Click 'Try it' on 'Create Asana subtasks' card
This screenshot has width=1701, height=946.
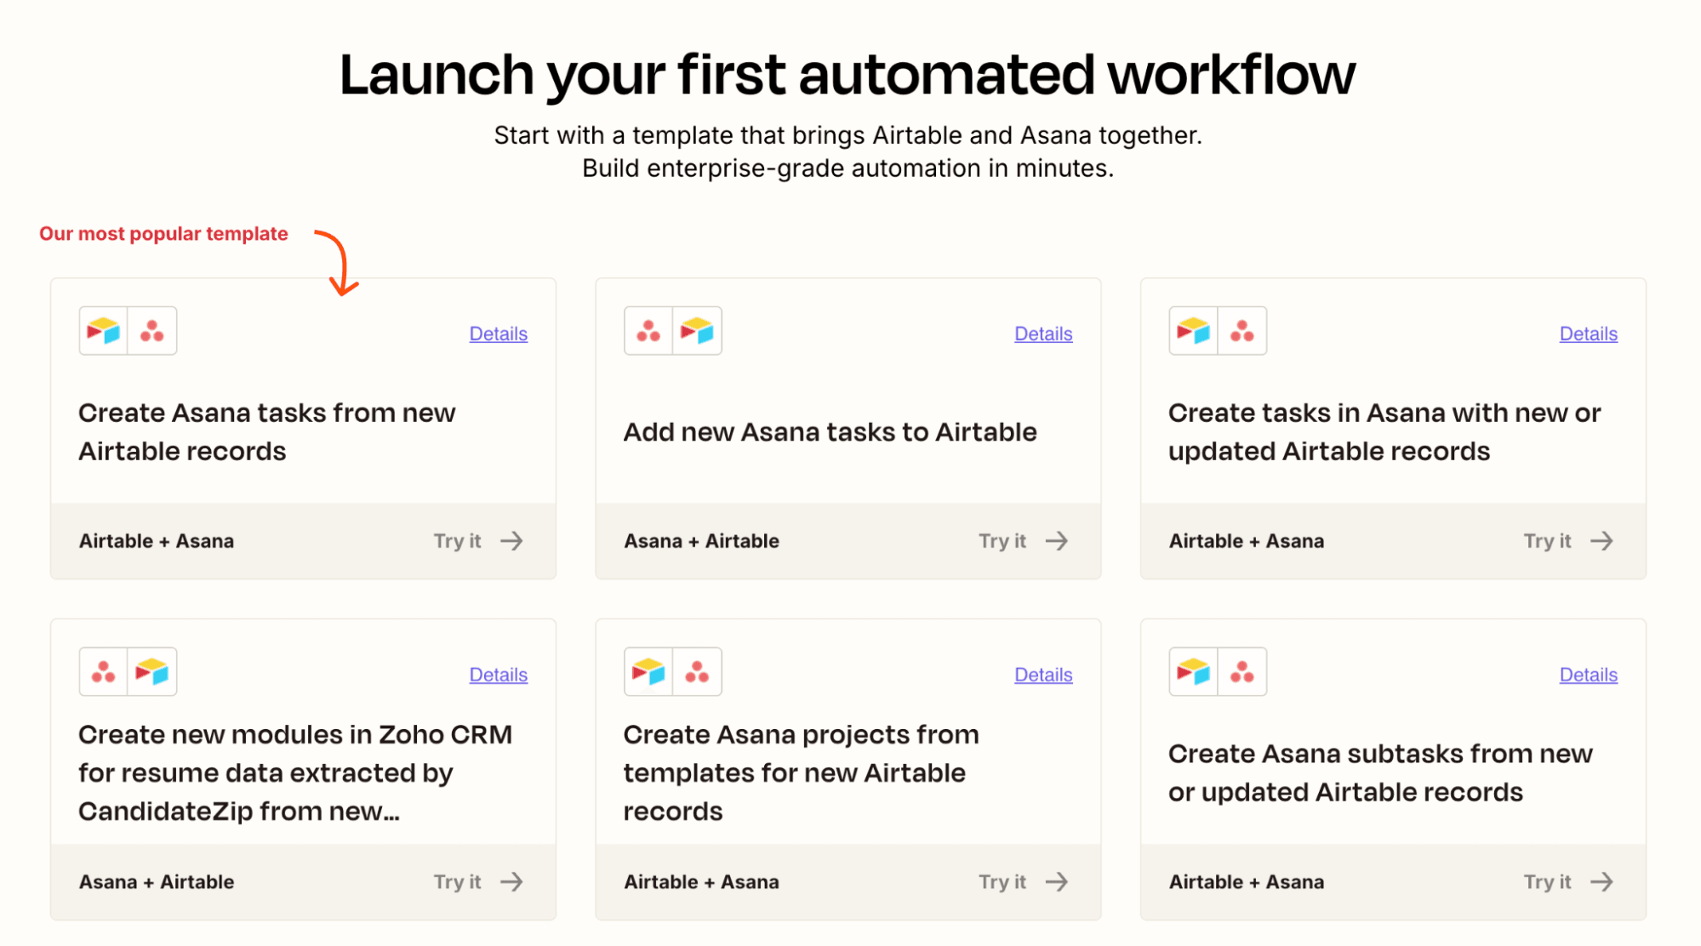pos(1548,882)
